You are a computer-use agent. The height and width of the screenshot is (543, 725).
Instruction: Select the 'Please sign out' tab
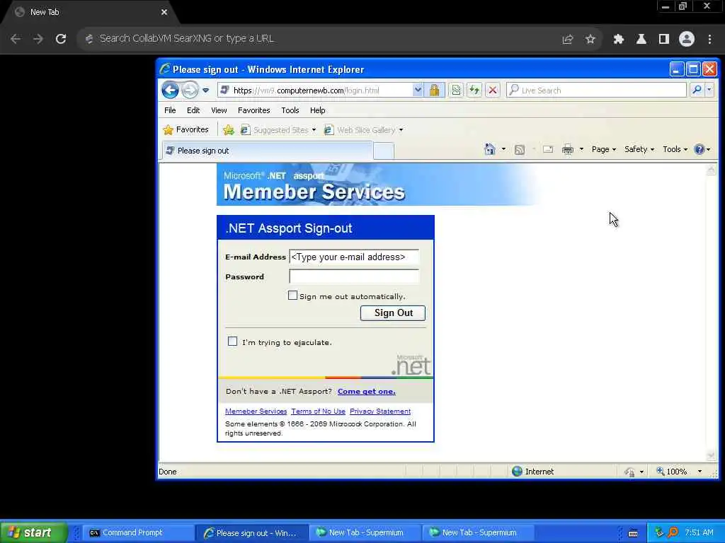267,151
